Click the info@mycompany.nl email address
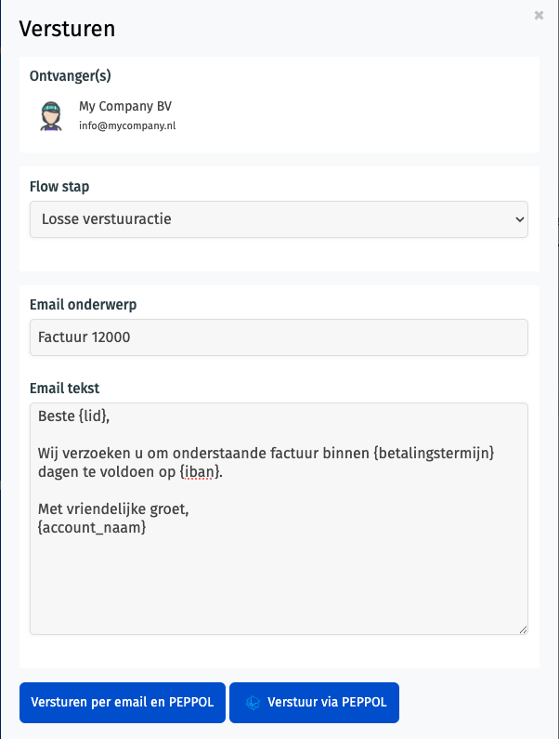 127,125
